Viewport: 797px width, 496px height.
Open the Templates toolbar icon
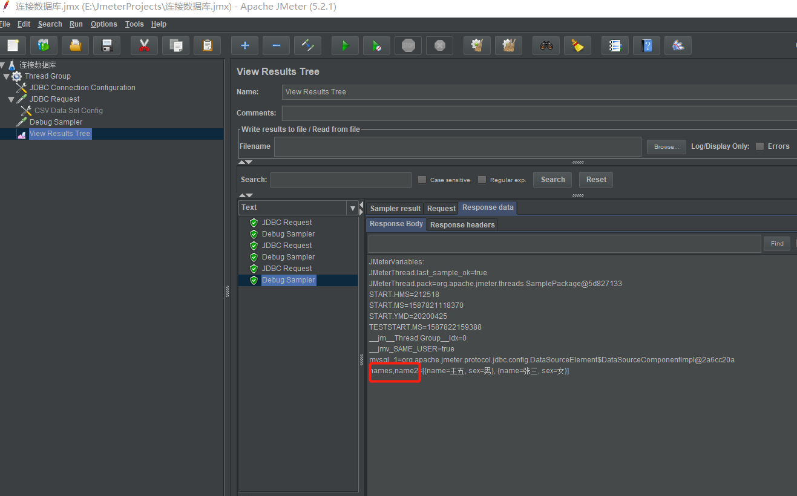coord(44,45)
